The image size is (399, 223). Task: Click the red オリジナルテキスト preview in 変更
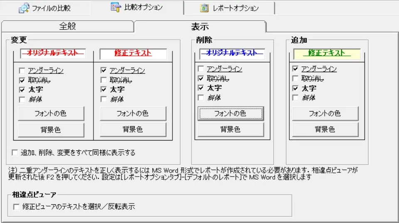coord(53,53)
